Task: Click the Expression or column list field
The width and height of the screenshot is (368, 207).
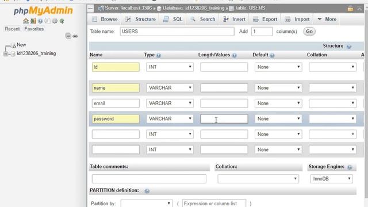Action: coord(214,204)
